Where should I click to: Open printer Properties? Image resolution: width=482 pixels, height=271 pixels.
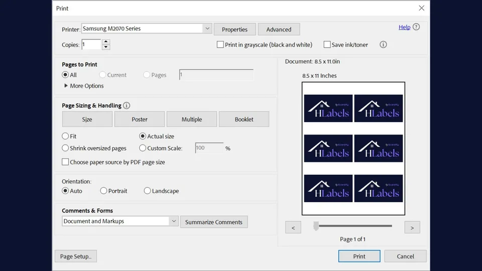[x=234, y=29]
